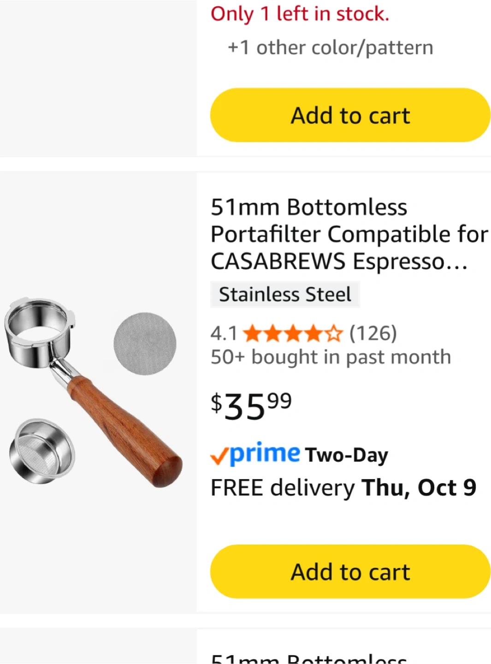Open the '+1 other color/pattern' link

(330, 47)
